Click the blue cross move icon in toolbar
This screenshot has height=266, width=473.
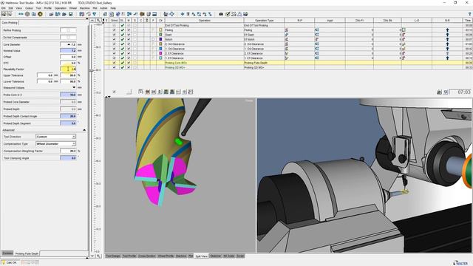coord(183,14)
